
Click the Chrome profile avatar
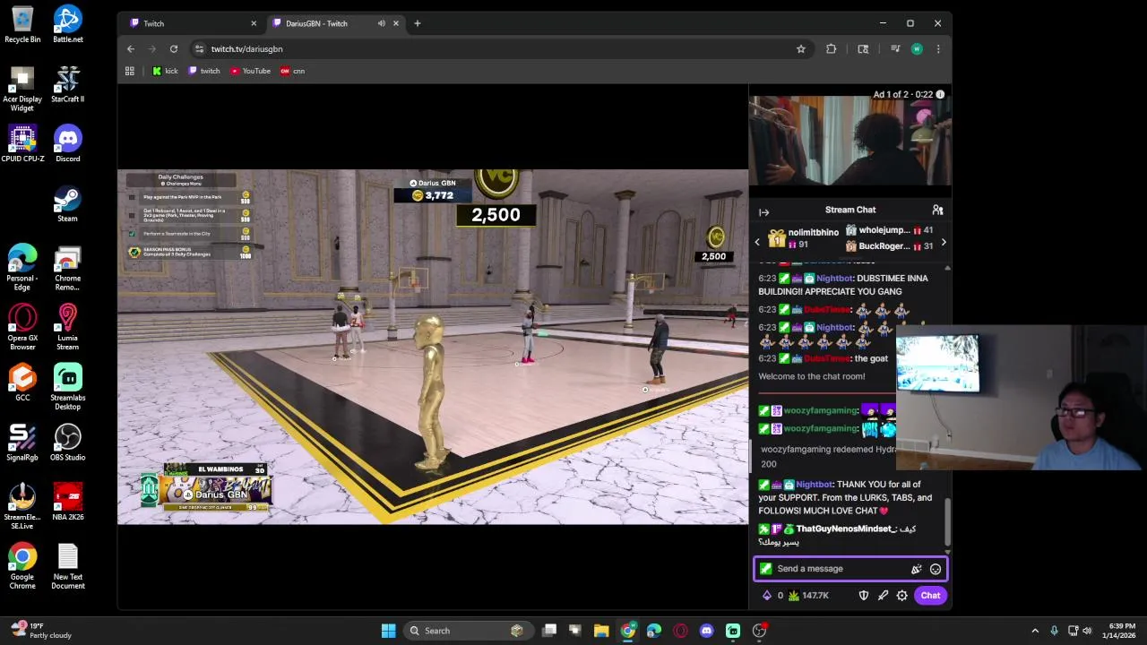point(917,49)
